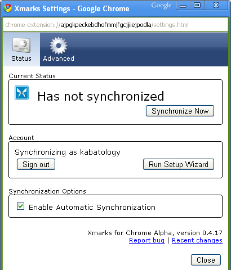Click the Google logo text in title bar
This screenshot has height=270, width=231.
(161, 6)
